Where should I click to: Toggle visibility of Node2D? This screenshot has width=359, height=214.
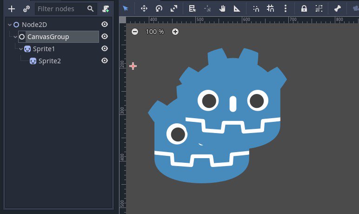coord(105,24)
